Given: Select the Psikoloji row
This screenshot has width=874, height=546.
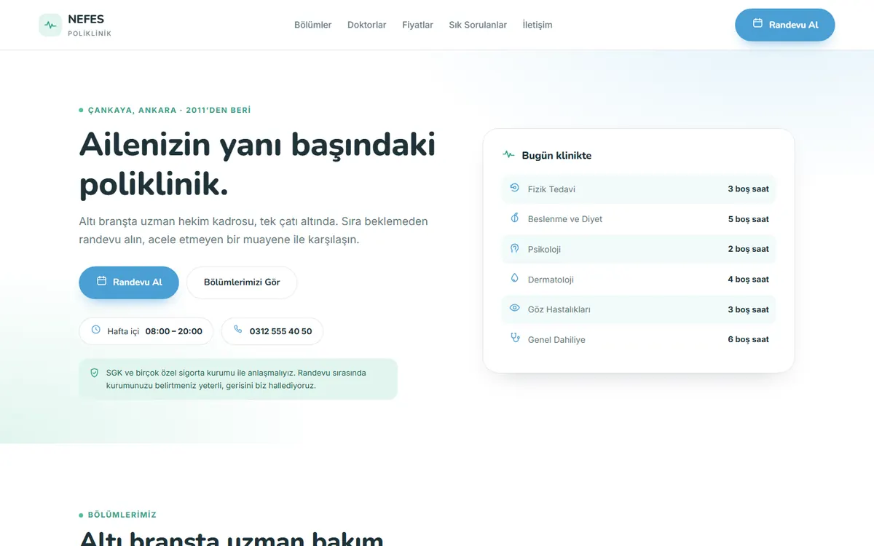Looking at the screenshot, I should coord(639,249).
